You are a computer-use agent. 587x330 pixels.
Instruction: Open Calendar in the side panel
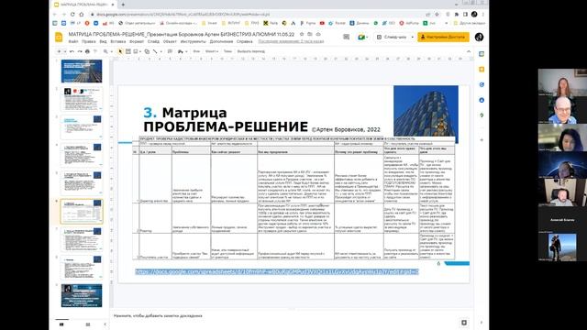[x=482, y=54]
